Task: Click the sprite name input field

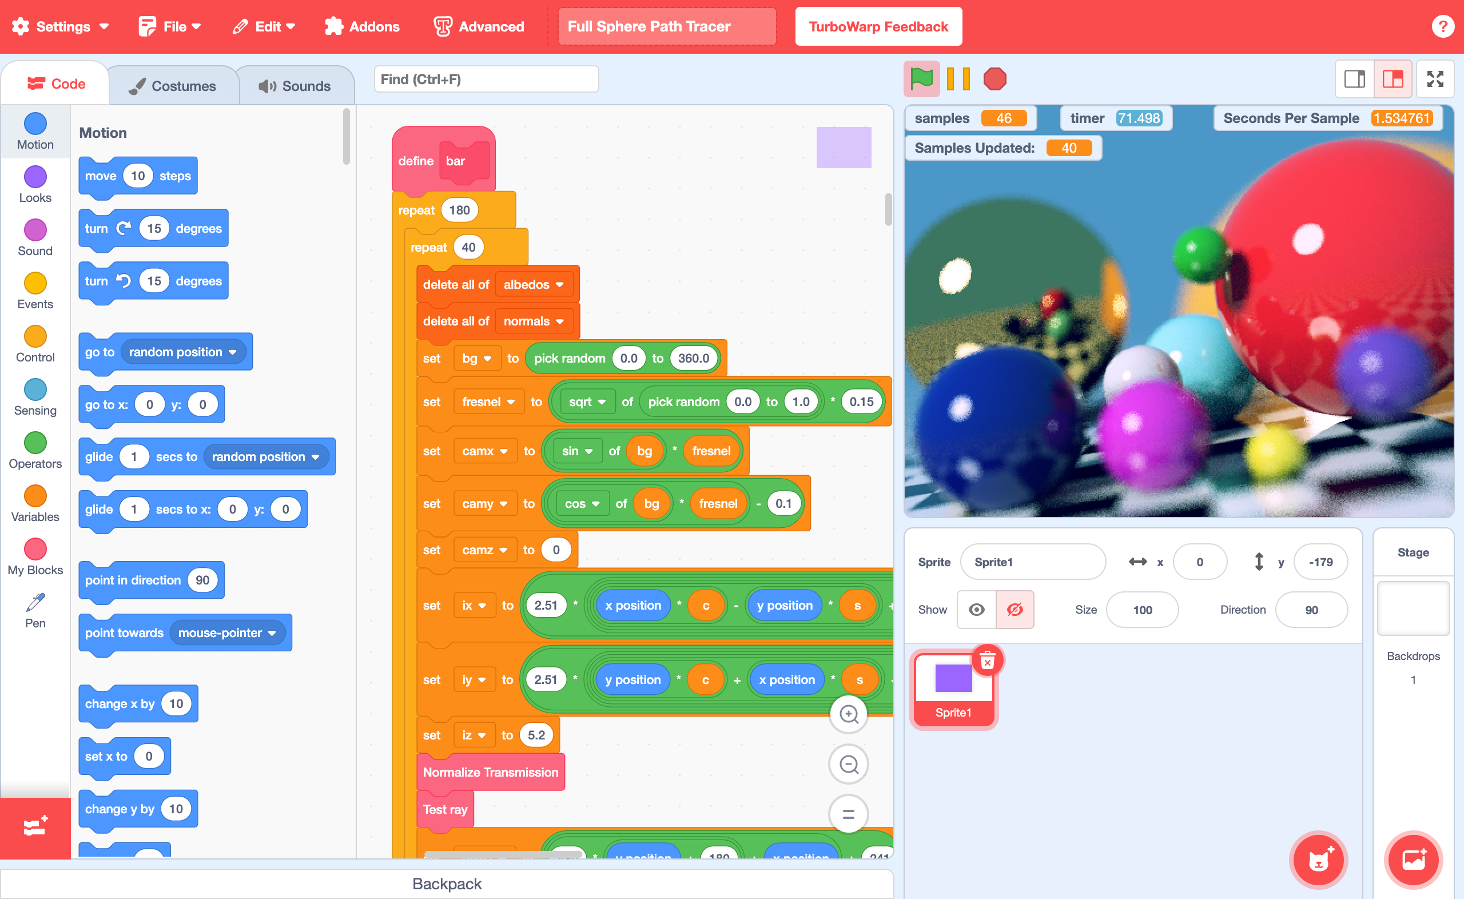Action: point(1033,562)
